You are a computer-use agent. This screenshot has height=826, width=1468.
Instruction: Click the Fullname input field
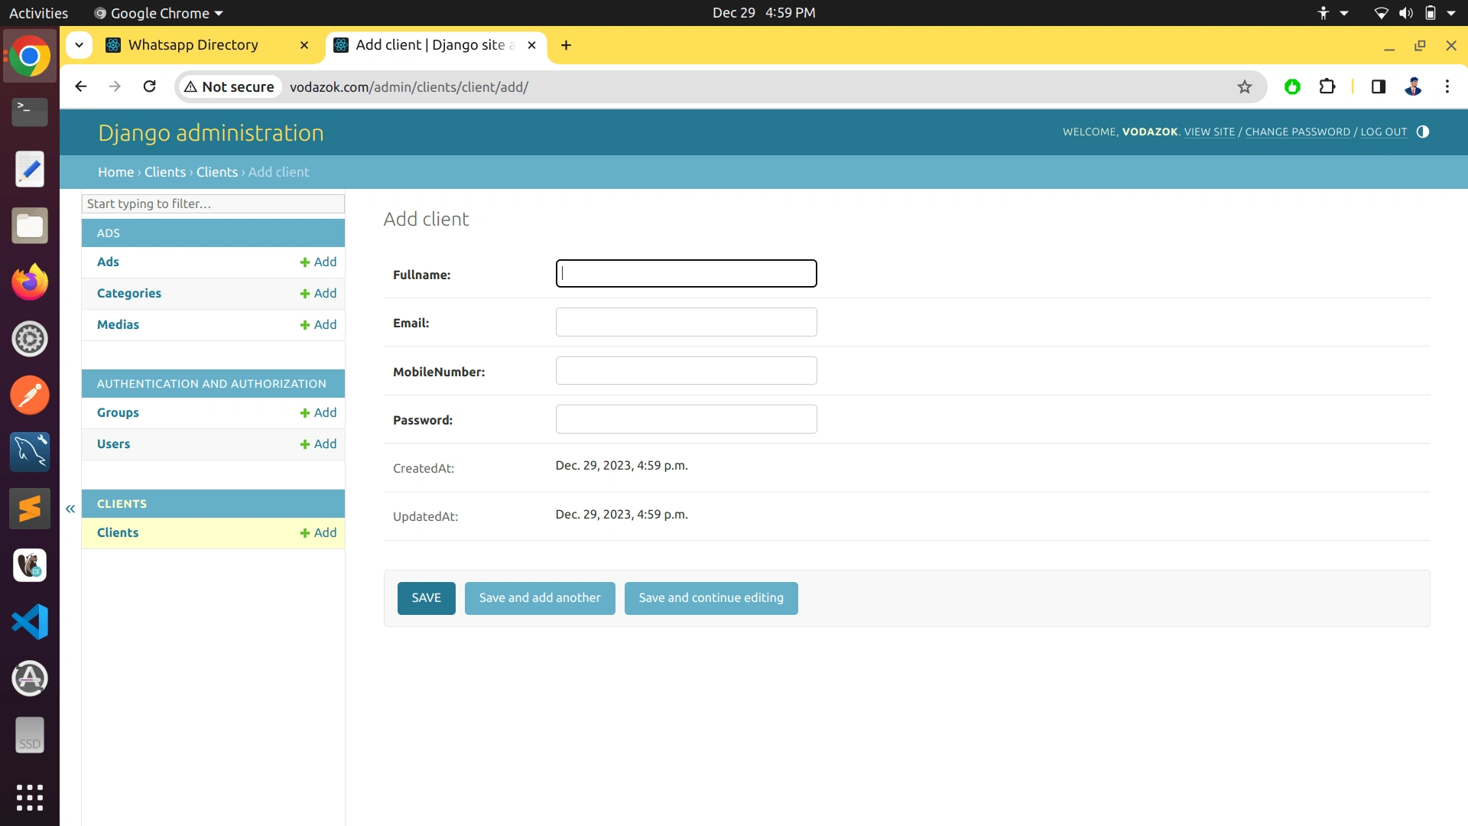tap(686, 273)
